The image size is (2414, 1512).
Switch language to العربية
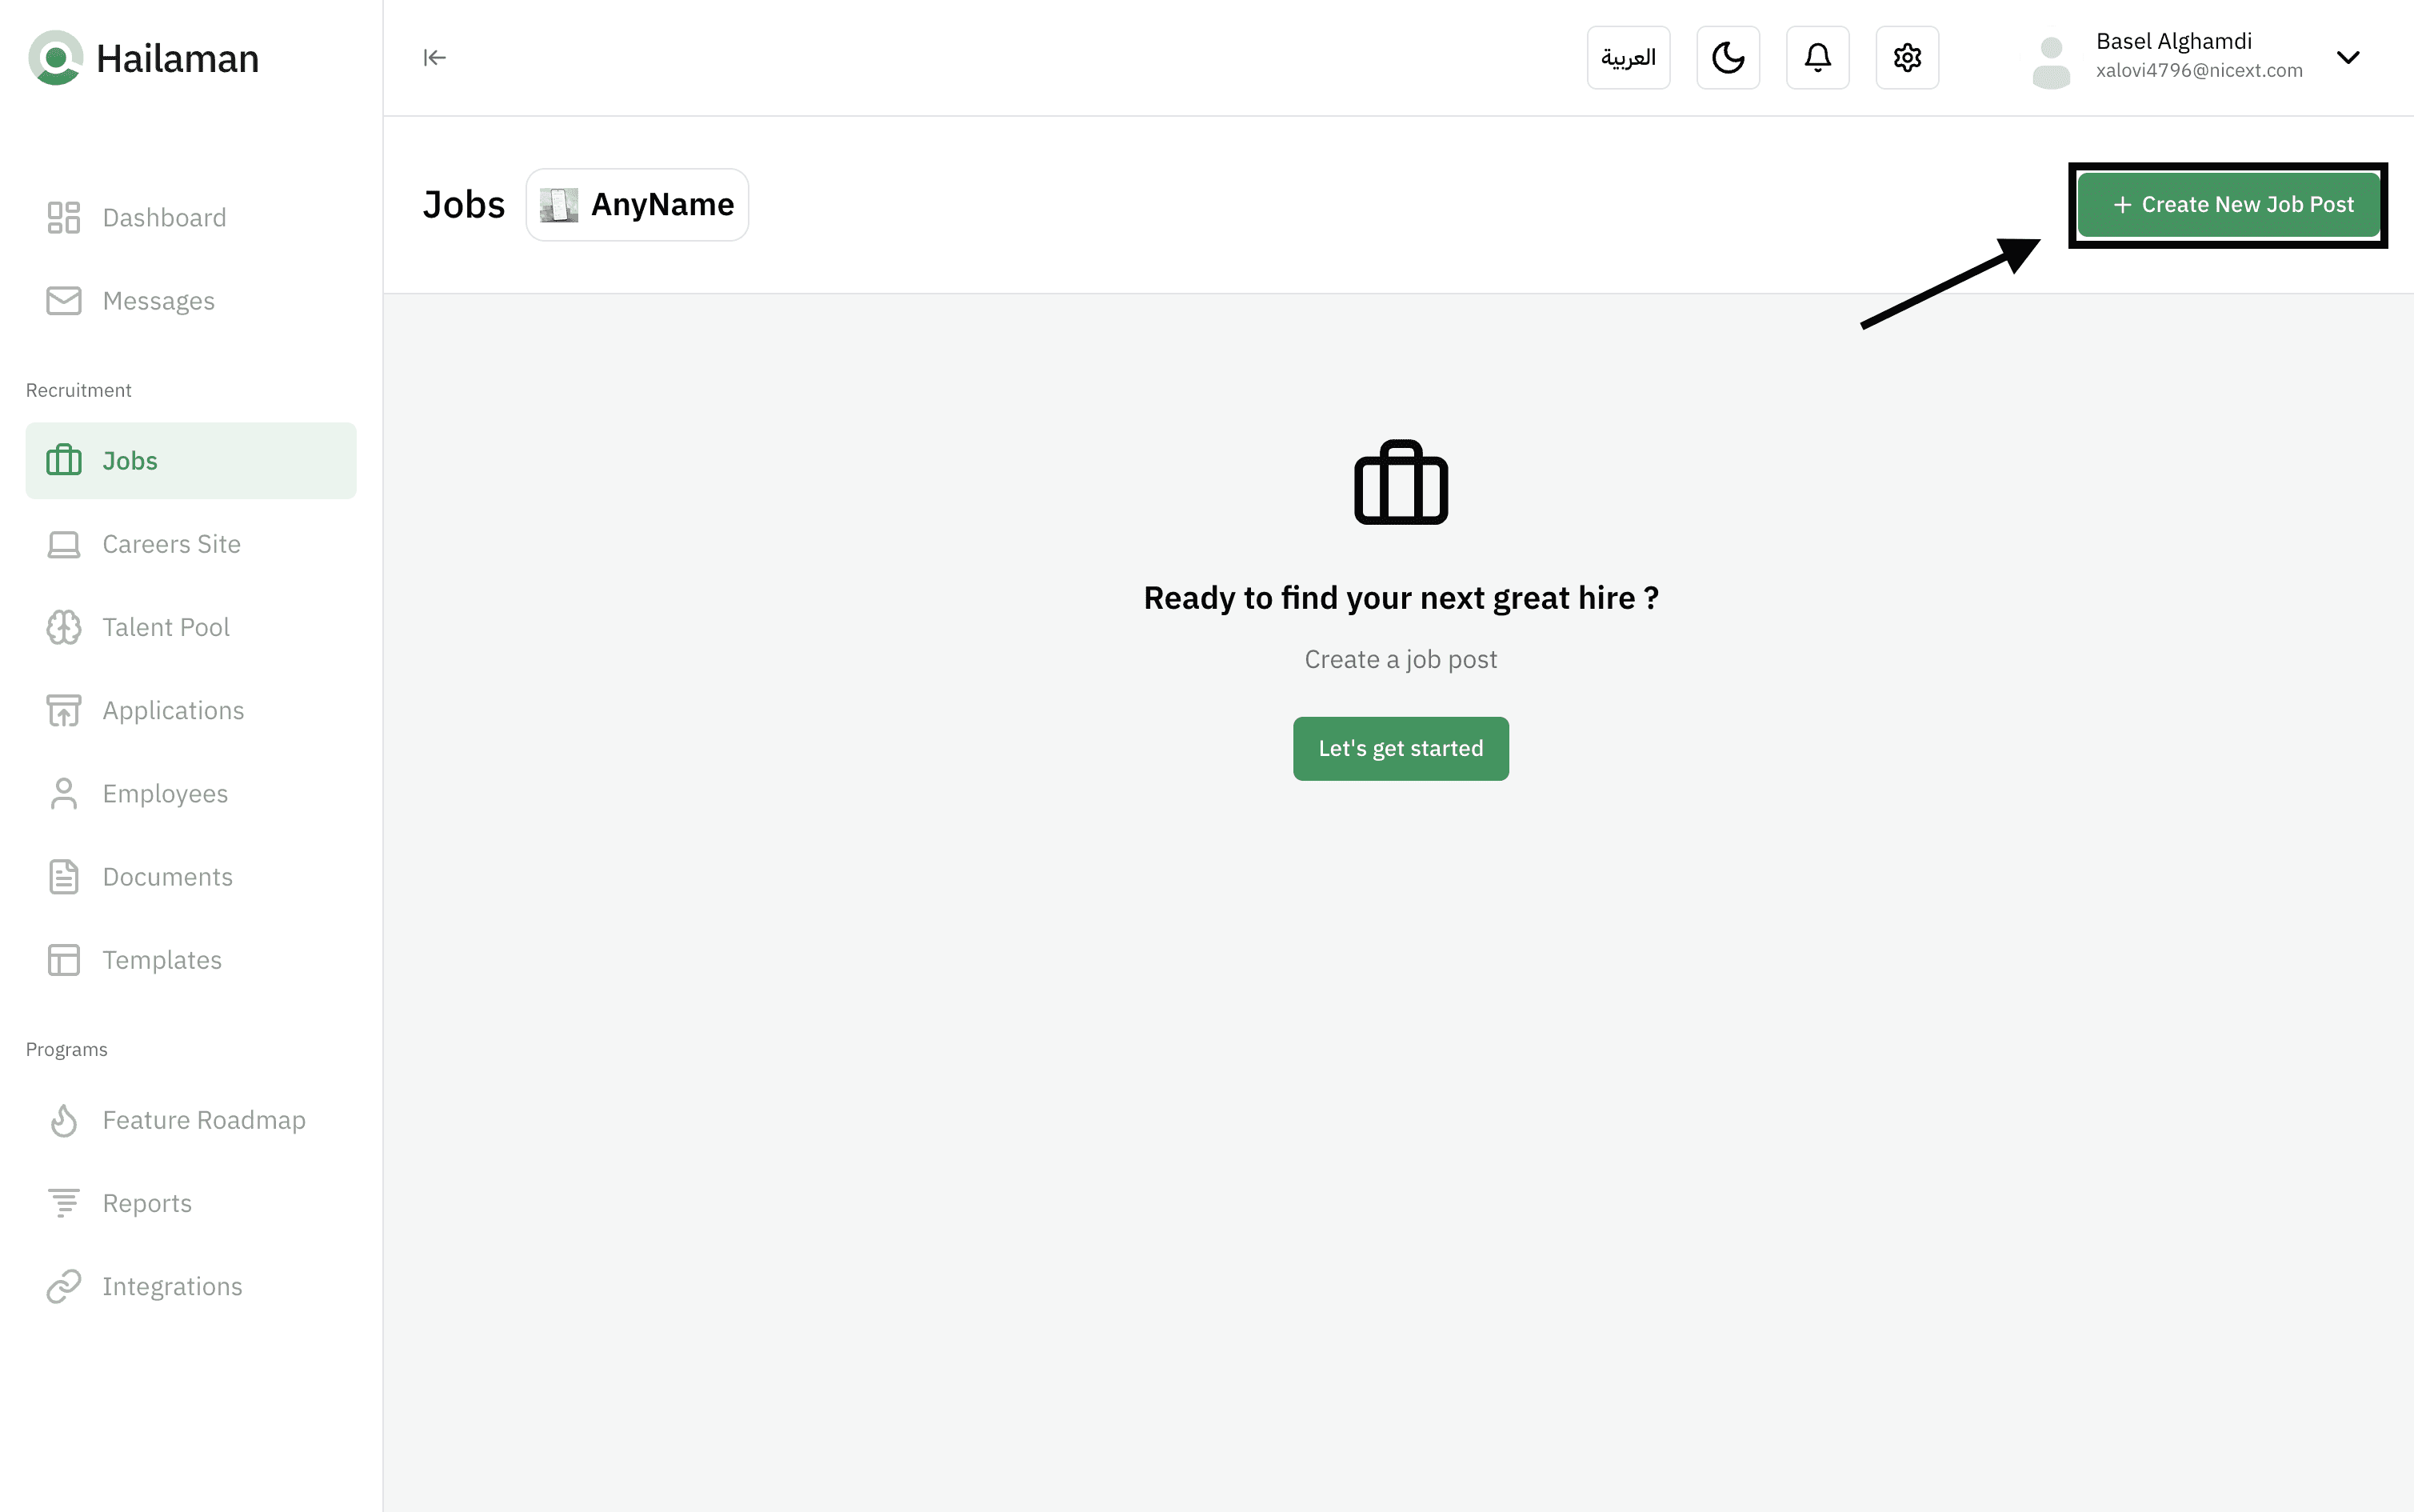point(1627,58)
